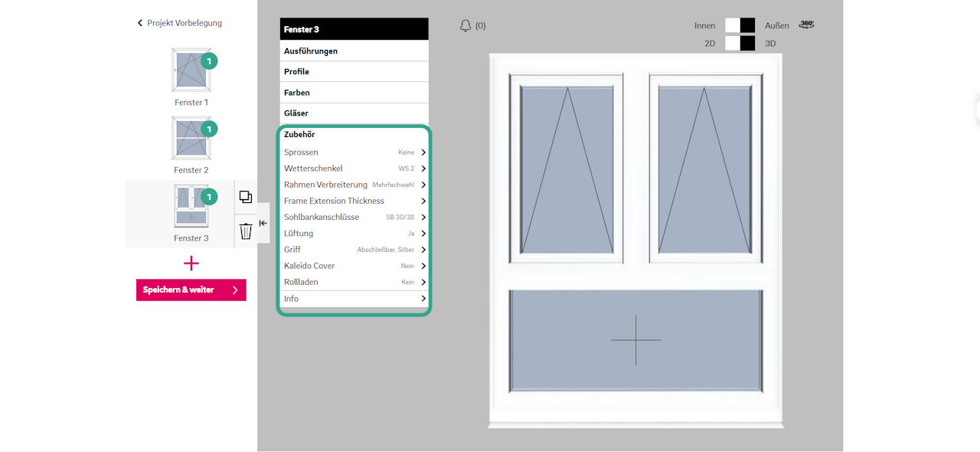Select the lower fixed pane in the preview
The width and height of the screenshot is (980, 452).
tap(635, 340)
